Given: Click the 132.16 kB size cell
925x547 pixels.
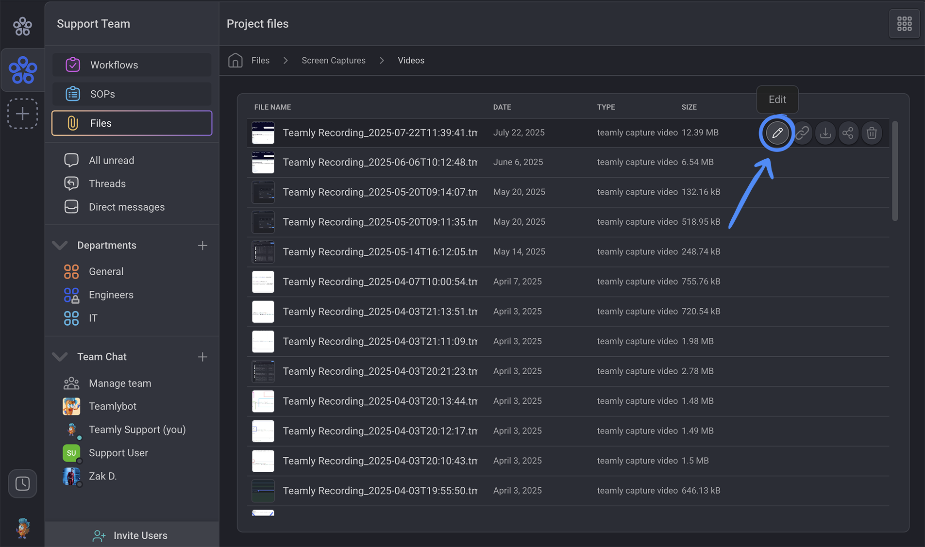Looking at the screenshot, I should 701,192.
